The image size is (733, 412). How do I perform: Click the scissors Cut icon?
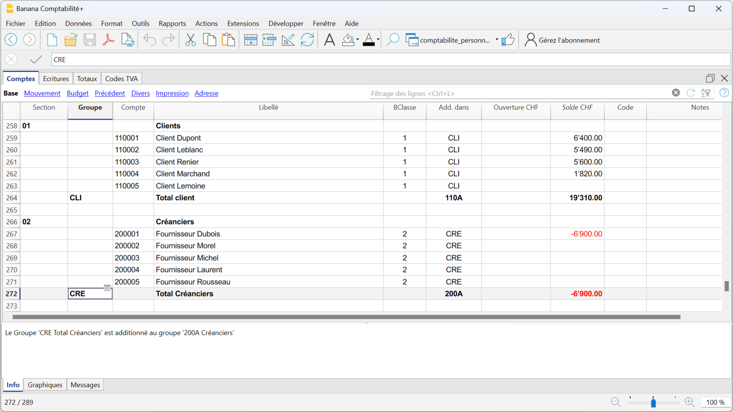pyautogui.click(x=190, y=40)
